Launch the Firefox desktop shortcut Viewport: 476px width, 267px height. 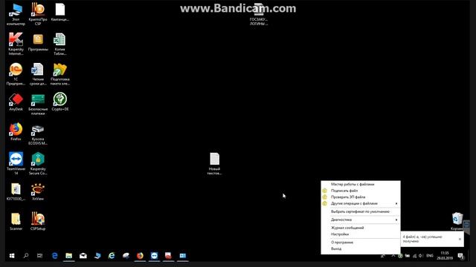click(16, 131)
